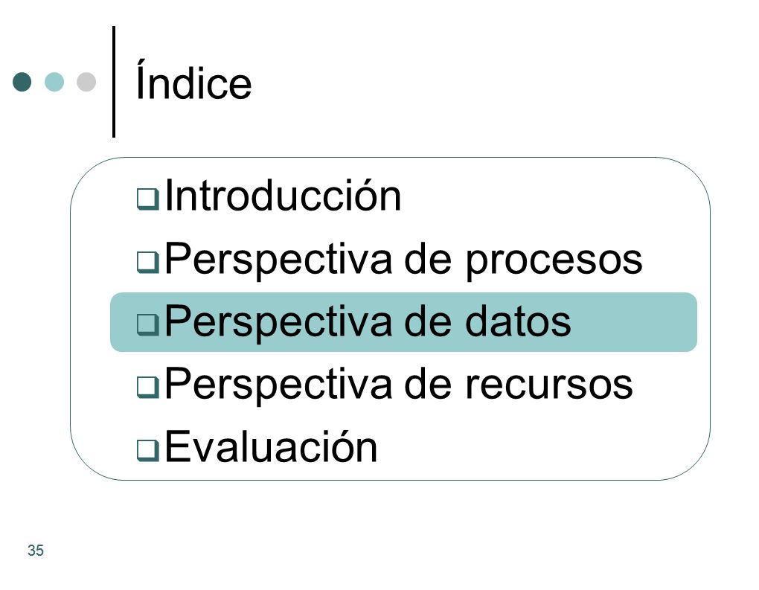Click the square bullet beside Introducción
The width and height of the screenshot is (759, 590).
click(x=147, y=199)
